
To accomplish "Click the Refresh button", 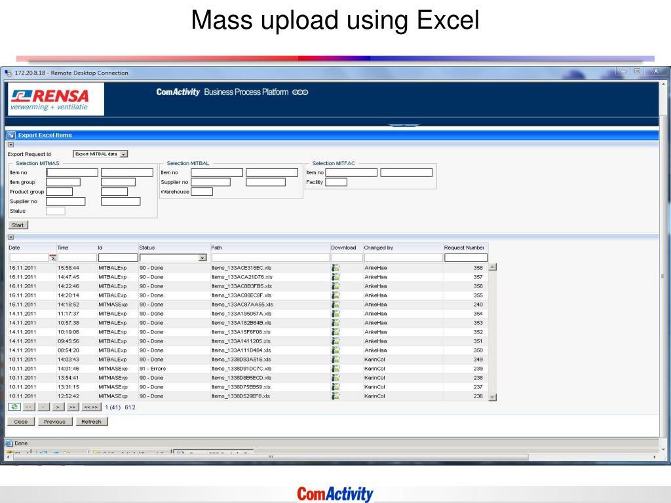I will (92, 422).
